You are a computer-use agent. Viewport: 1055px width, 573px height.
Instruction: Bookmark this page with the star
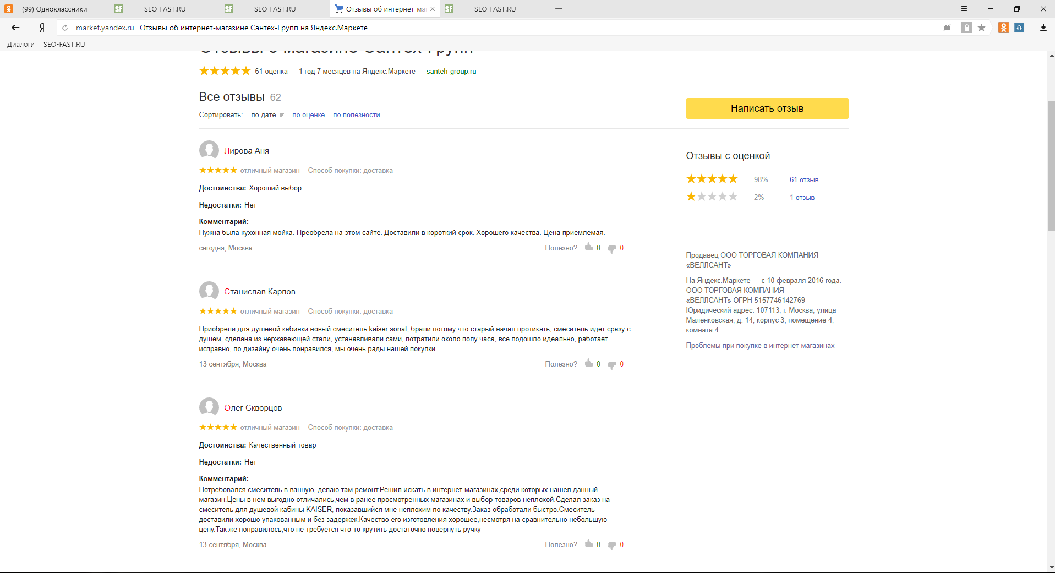point(981,28)
